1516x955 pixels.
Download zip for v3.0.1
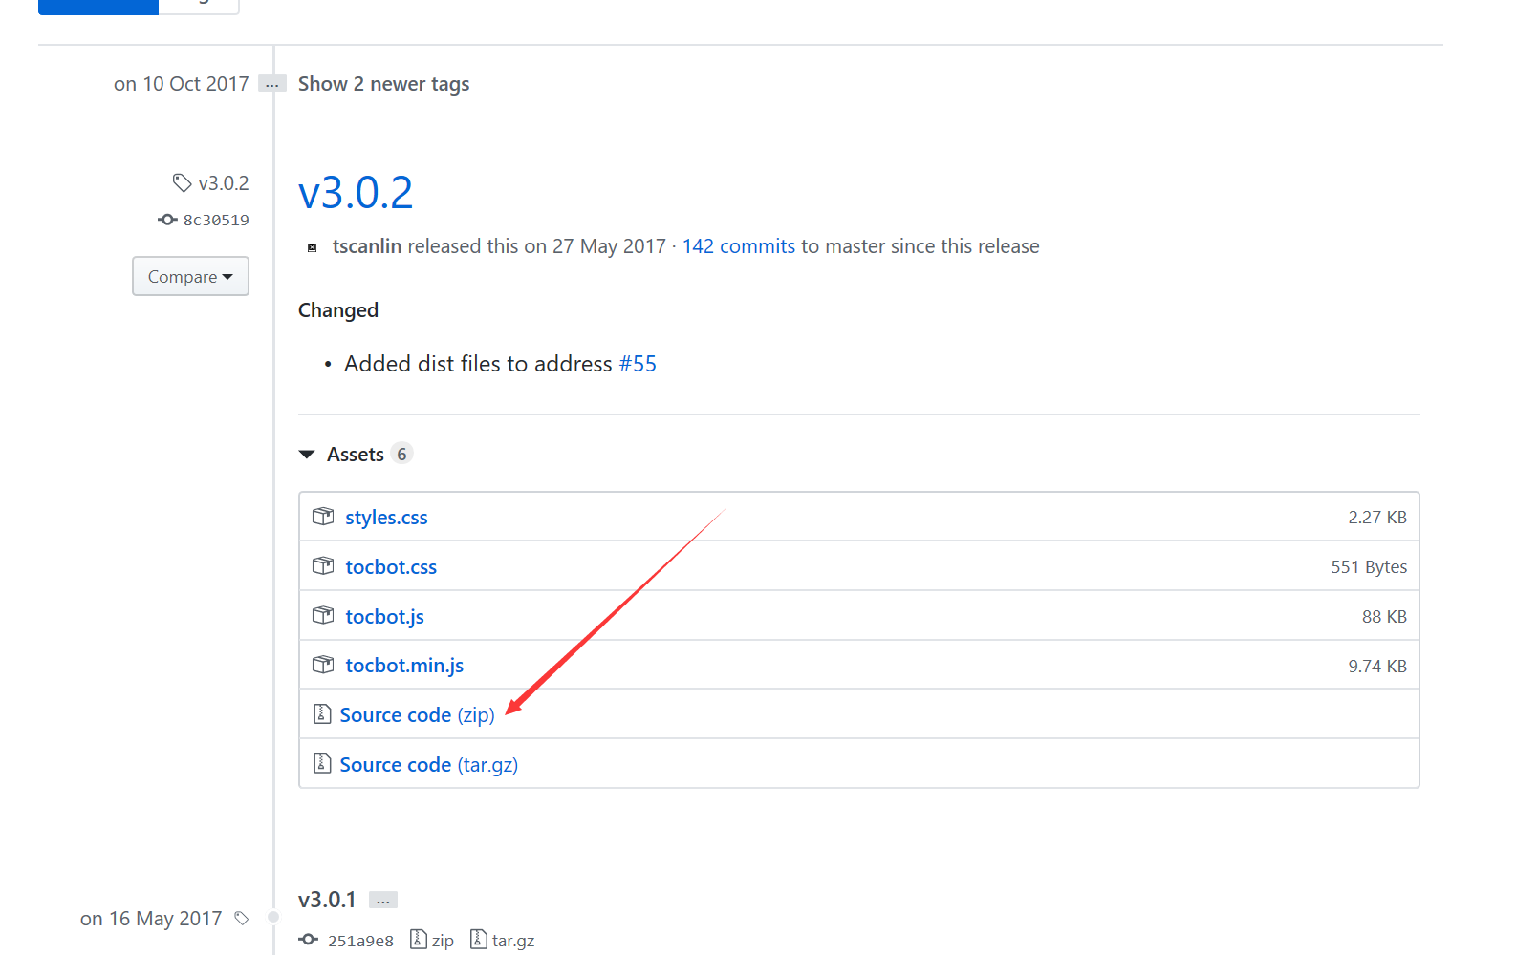(x=443, y=941)
